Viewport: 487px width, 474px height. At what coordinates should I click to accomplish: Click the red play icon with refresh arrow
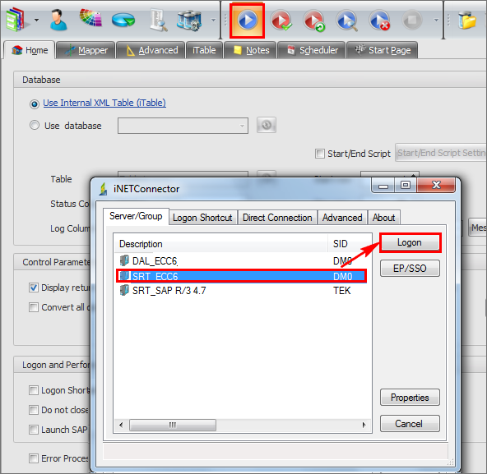click(314, 21)
